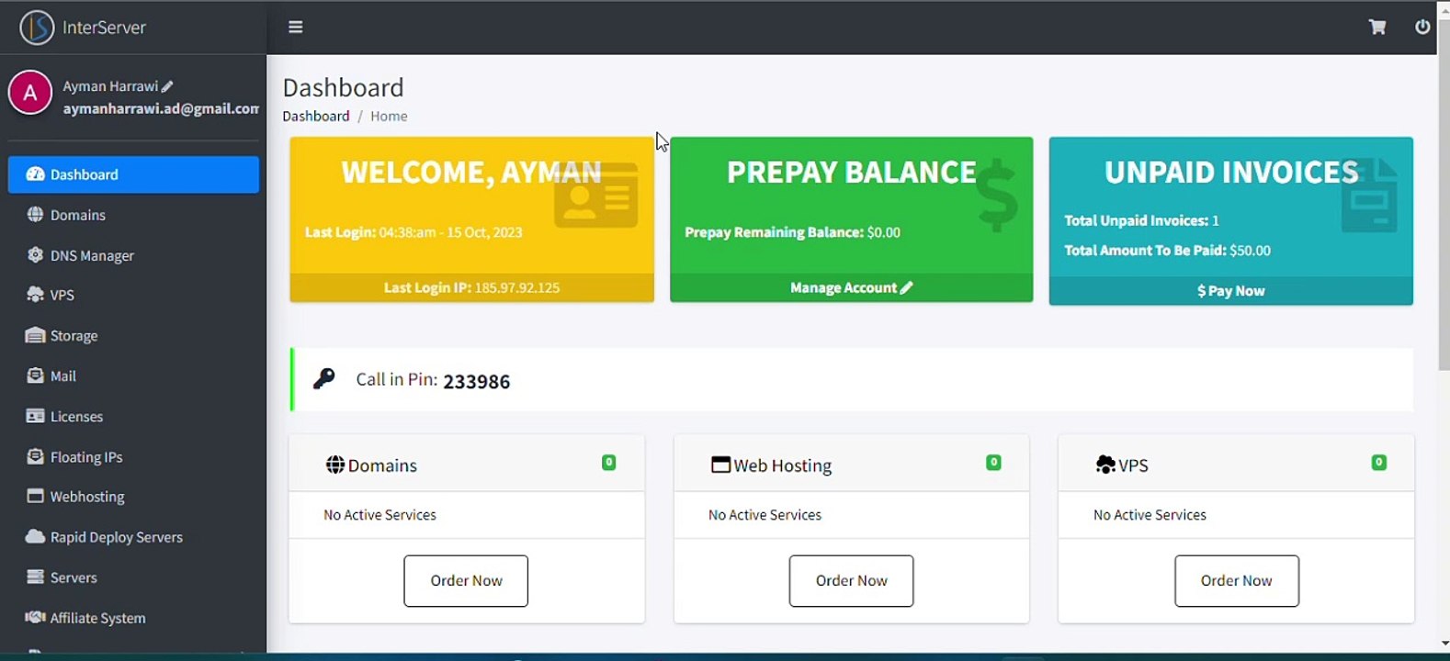Click the Dashboard gauge icon in sidebar
The height and width of the screenshot is (661, 1450).
click(36, 174)
